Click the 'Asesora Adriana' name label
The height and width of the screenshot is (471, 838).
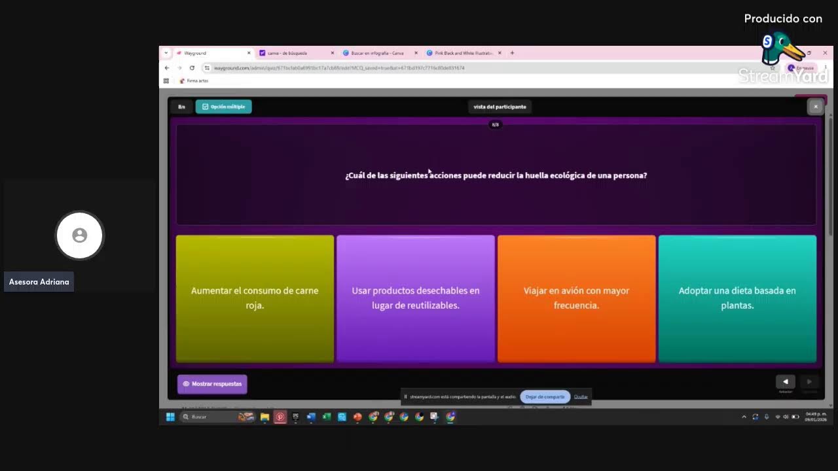pos(39,282)
